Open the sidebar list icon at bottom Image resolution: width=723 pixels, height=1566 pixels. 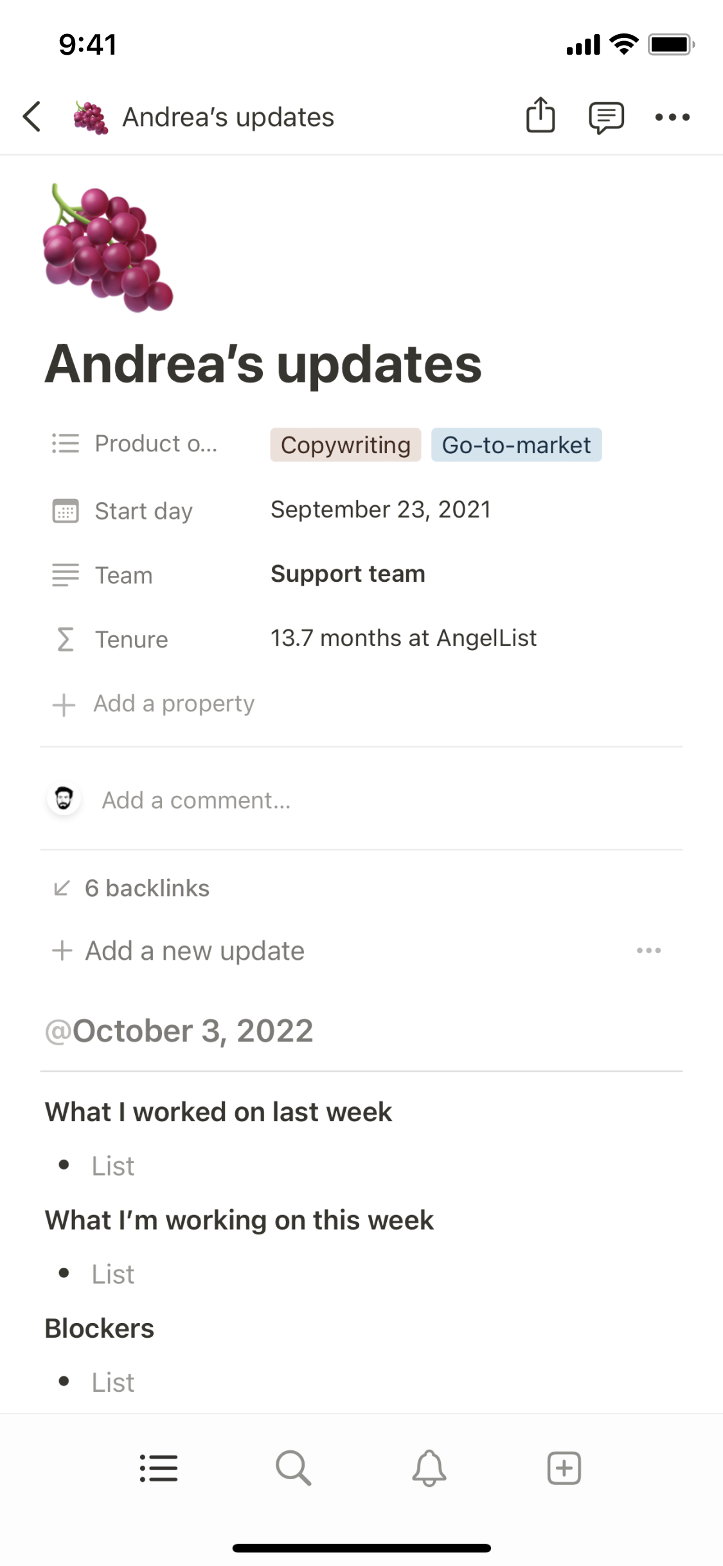click(x=158, y=1468)
